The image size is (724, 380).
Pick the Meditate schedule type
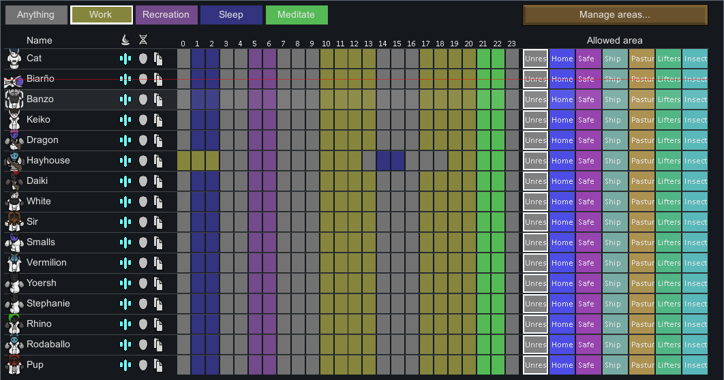coord(297,15)
